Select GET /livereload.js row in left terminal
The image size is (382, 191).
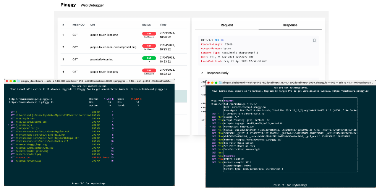pos(62,115)
